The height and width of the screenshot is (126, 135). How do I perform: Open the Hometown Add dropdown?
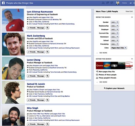pos(115,37)
